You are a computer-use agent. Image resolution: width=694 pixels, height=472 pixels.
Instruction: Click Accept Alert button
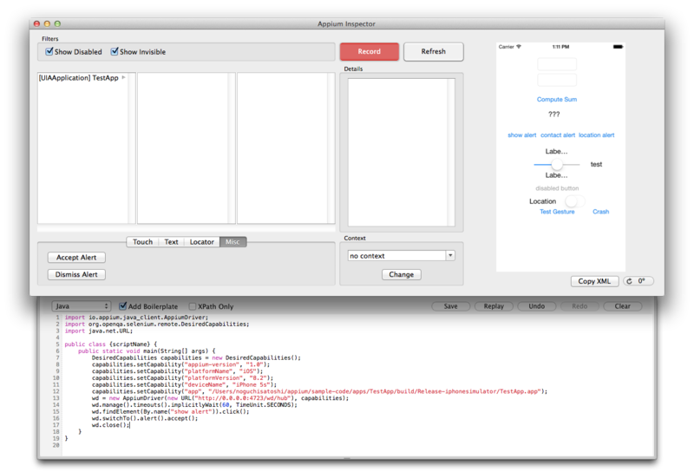(x=76, y=257)
